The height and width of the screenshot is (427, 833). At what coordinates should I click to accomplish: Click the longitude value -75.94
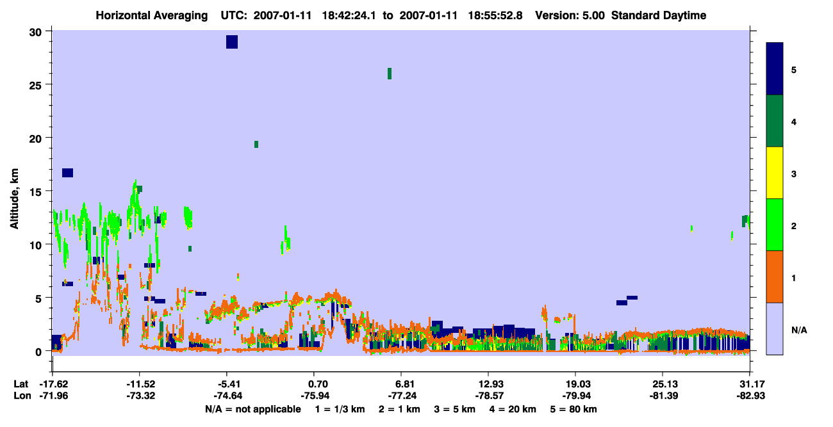[315, 396]
